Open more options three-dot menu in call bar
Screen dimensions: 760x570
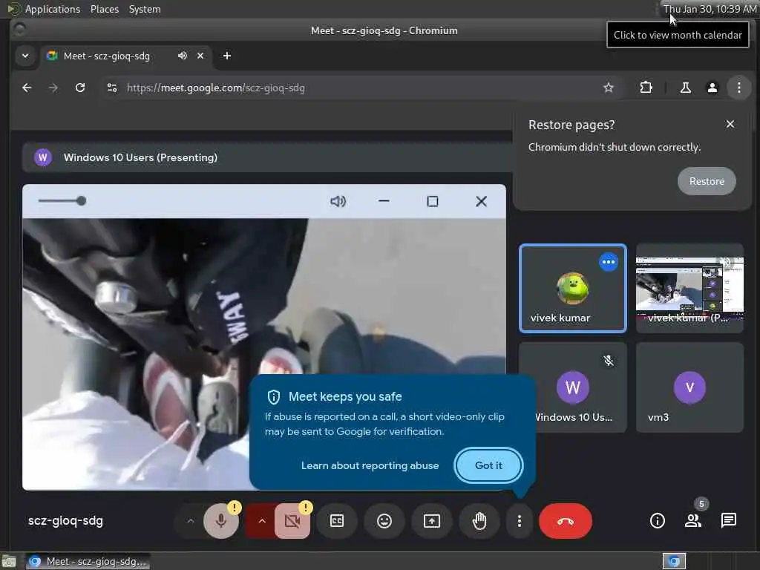point(519,521)
